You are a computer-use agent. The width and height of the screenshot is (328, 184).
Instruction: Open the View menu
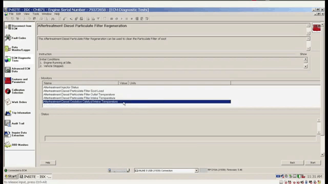[x=26, y=14]
